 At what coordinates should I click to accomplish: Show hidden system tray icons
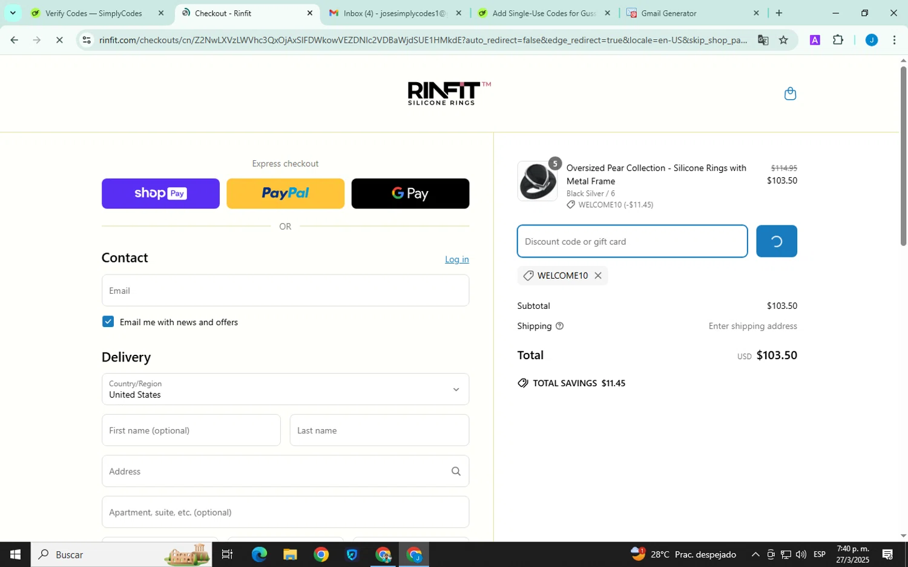tap(755, 554)
